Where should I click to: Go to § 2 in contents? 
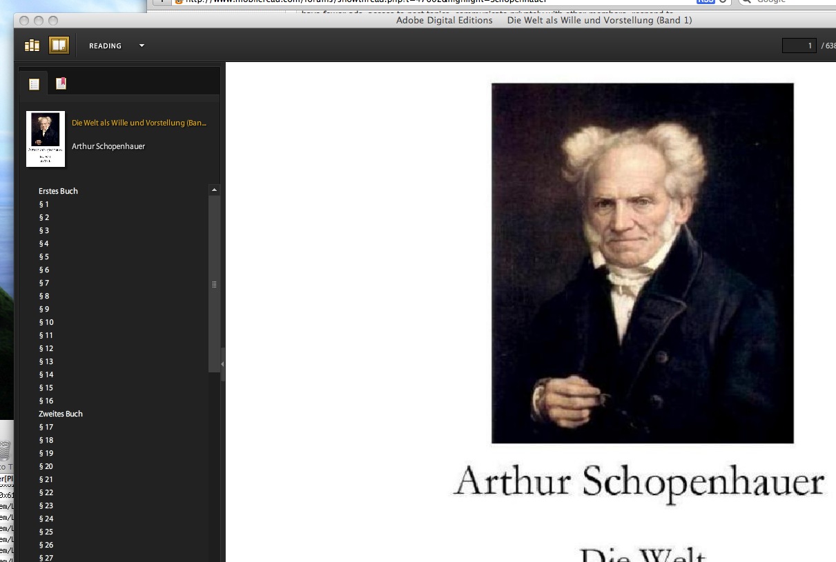tap(44, 217)
